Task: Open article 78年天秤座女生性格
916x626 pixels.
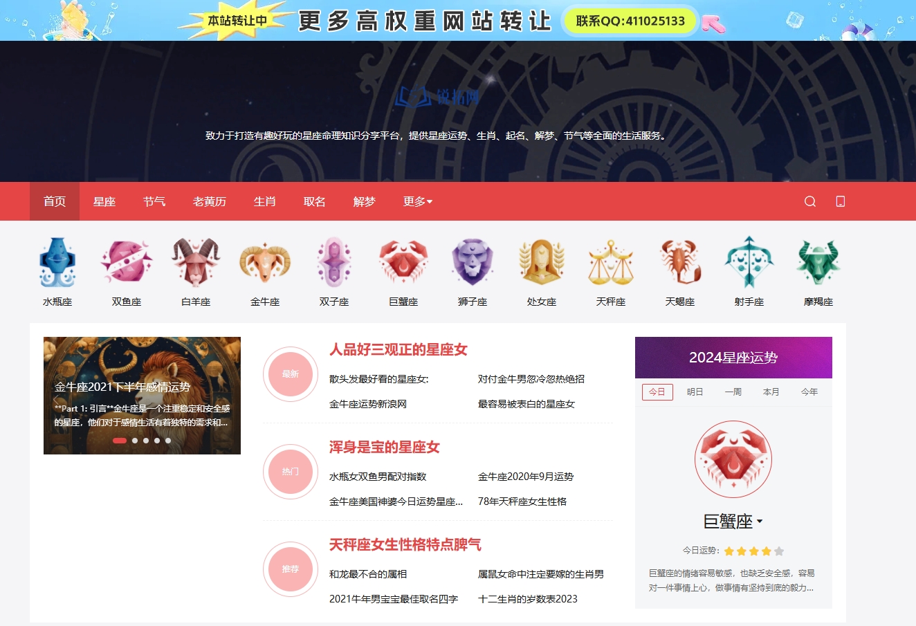Action: (x=522, y=501)
